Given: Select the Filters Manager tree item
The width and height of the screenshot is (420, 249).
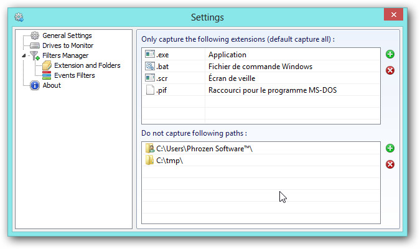Looking at the screenshot, I should click(x=65, y=55).
